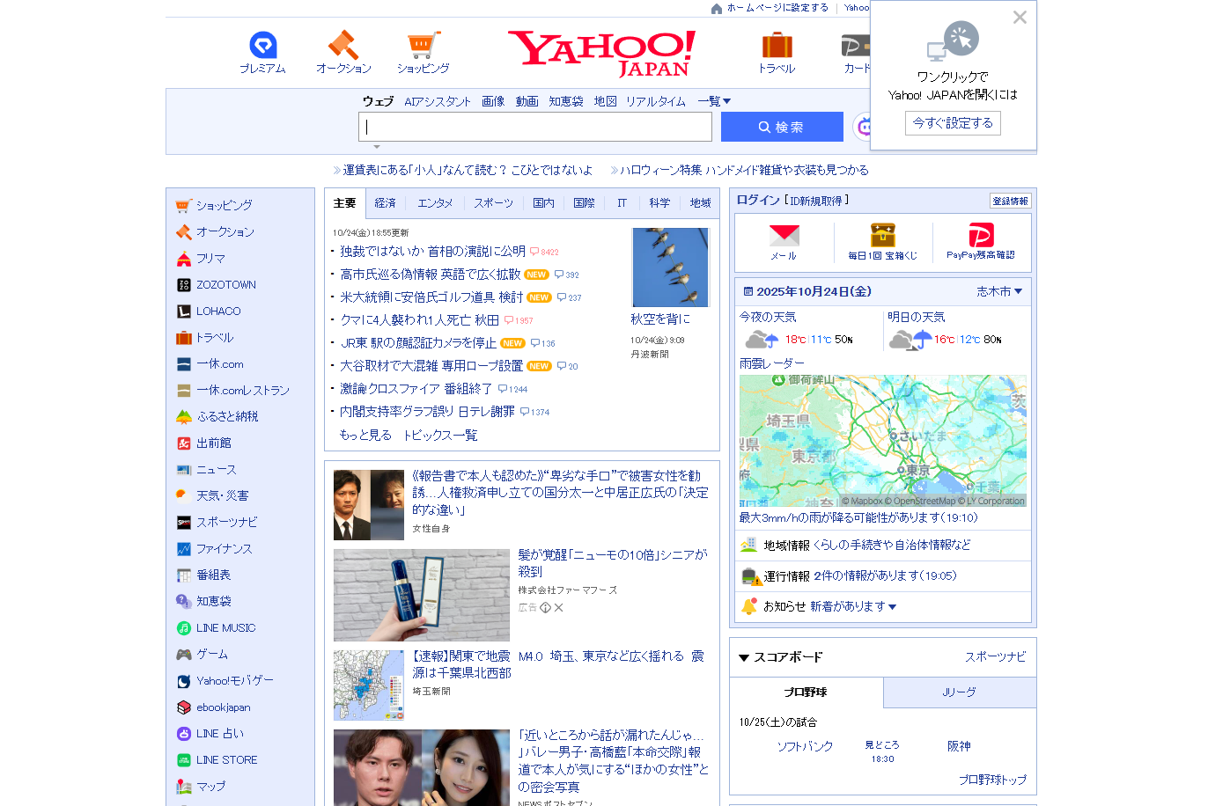The image size is (1230, 806).
Task: Click the 登録情報 button
Action: (x=1010, y=201)
